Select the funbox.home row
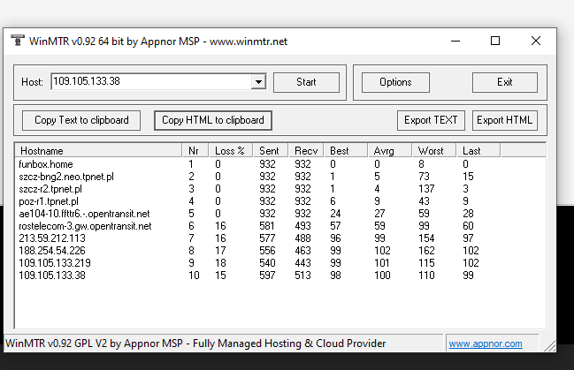574x370 pixels. pos(280,164)
